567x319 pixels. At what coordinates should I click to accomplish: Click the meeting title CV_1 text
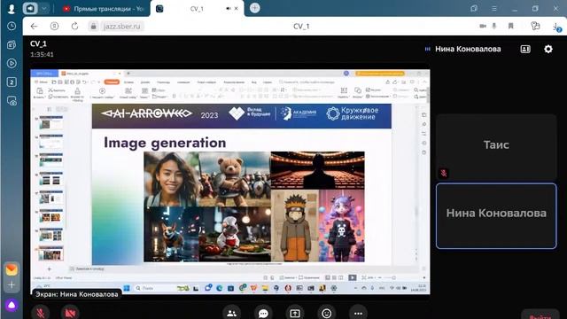[38, 43]
